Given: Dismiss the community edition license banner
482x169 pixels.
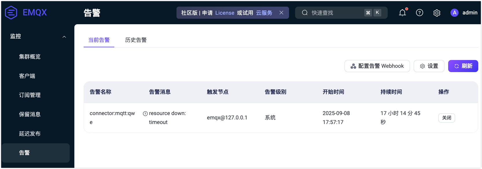Looking at the screenshot, I should 281,13.
